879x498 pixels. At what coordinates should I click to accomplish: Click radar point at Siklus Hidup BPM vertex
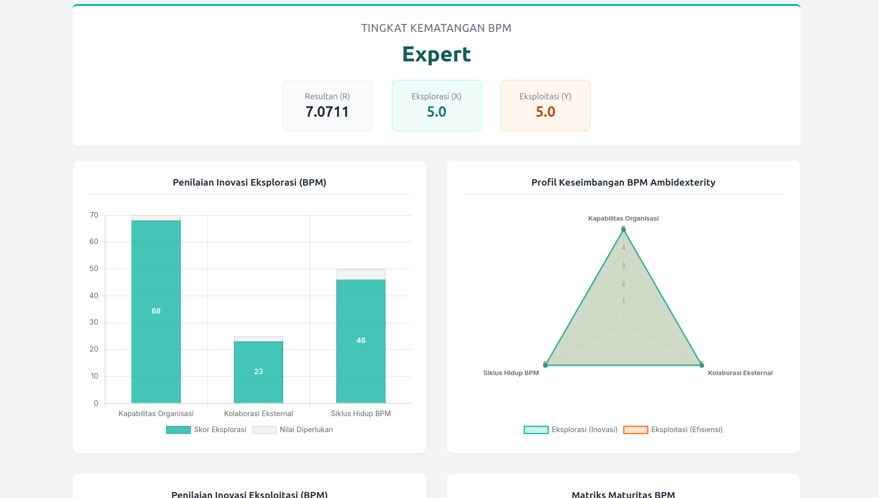pos(545,365)
